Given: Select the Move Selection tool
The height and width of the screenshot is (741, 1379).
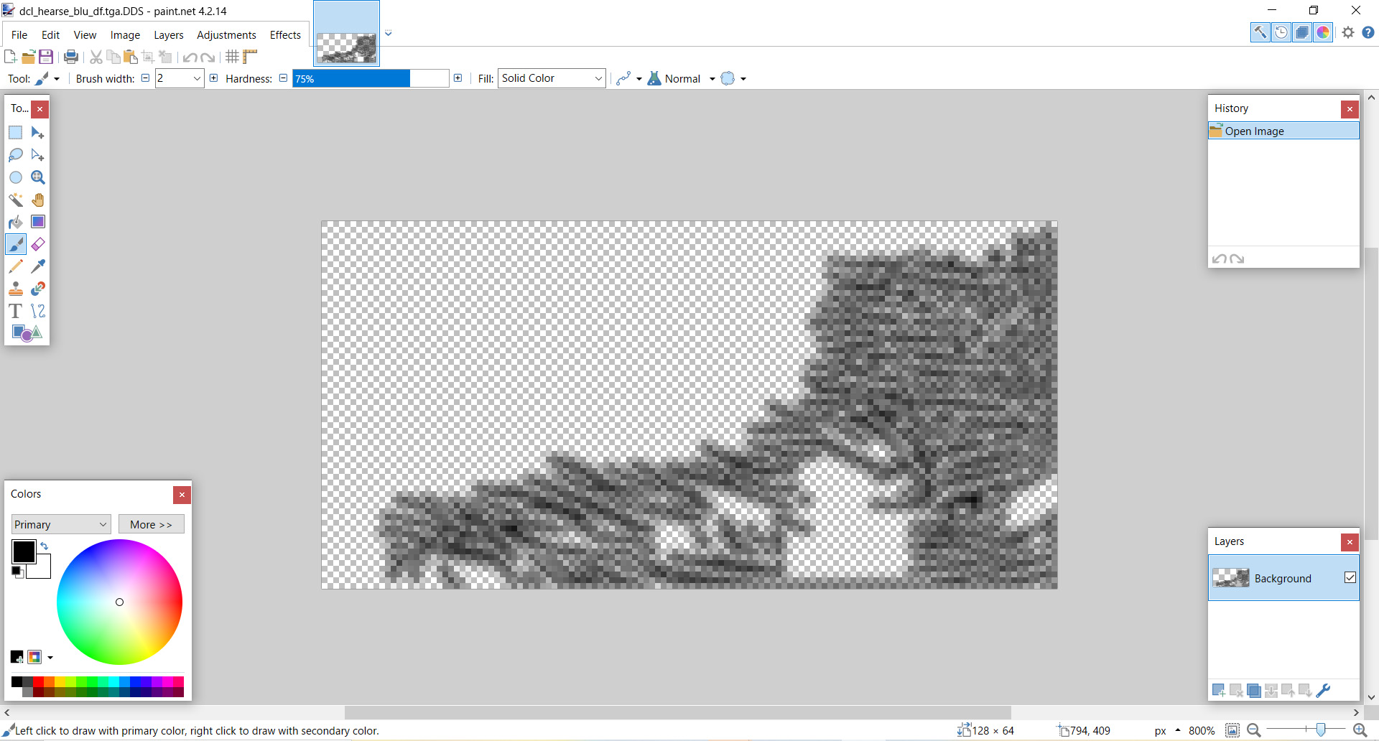Looking at the screenshot, I should (x=38, y=155).
